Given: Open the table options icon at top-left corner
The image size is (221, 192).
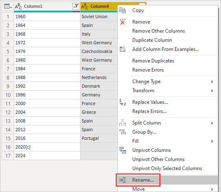Looking at the screenshot, I should click(8, 6).
